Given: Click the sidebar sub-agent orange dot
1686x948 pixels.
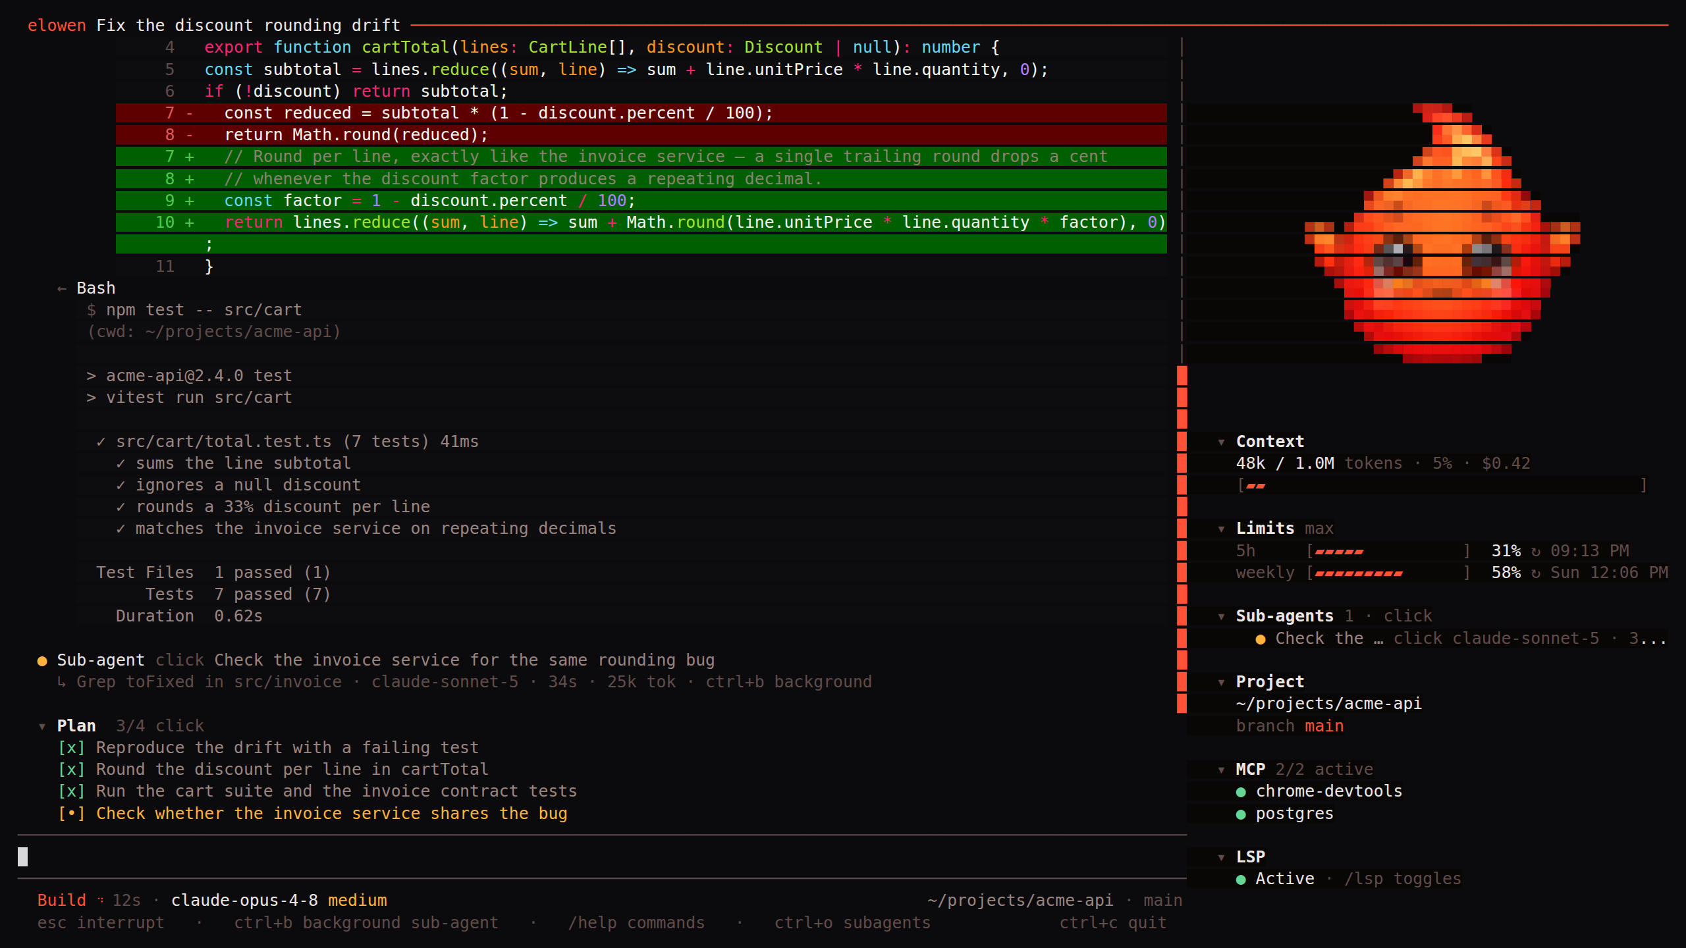Looking at the screenshot, I should [x=1261, y=639].
